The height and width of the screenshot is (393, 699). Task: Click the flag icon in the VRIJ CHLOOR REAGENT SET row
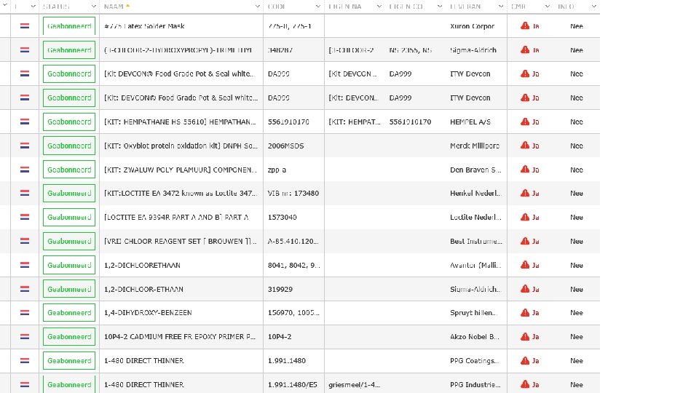pos(25,241)
